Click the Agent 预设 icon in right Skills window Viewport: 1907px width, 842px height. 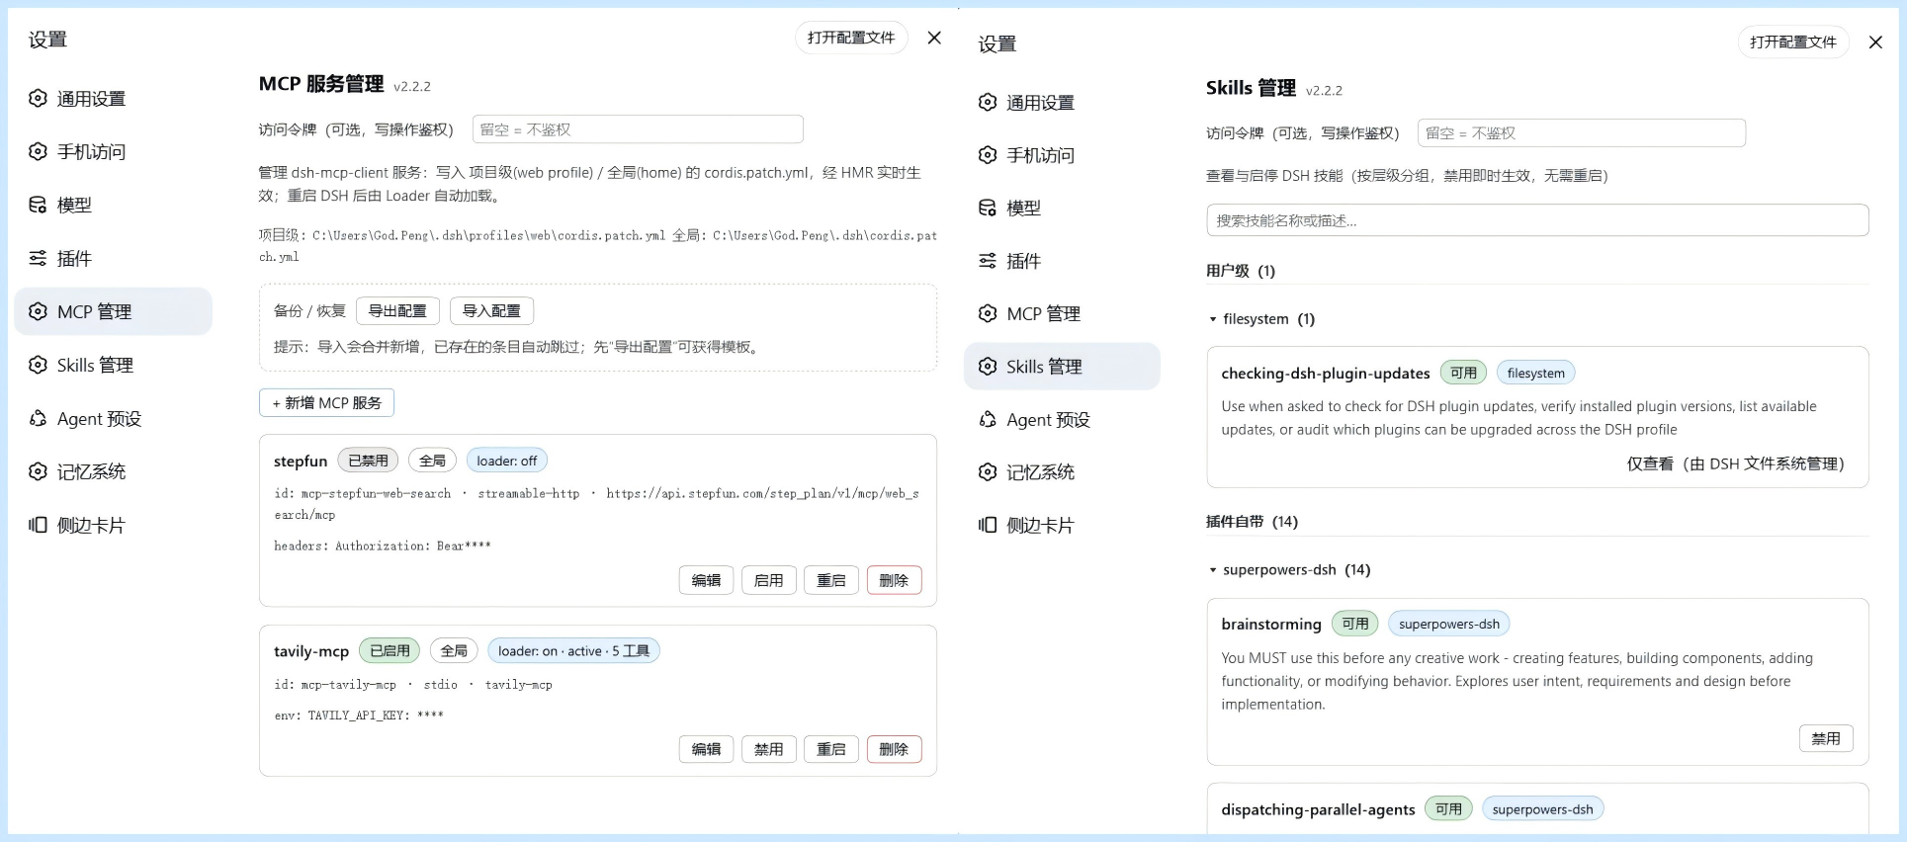click(988, 419)
